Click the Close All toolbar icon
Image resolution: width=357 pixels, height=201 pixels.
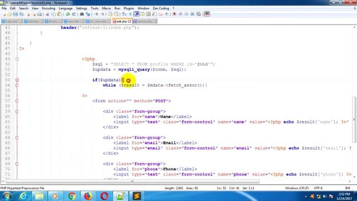tap(34, 14)
